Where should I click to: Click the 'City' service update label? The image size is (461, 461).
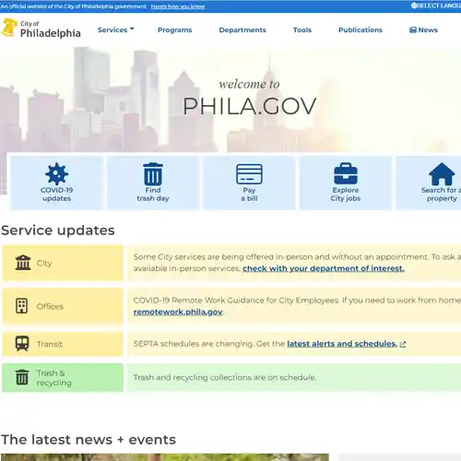[44, 263]
